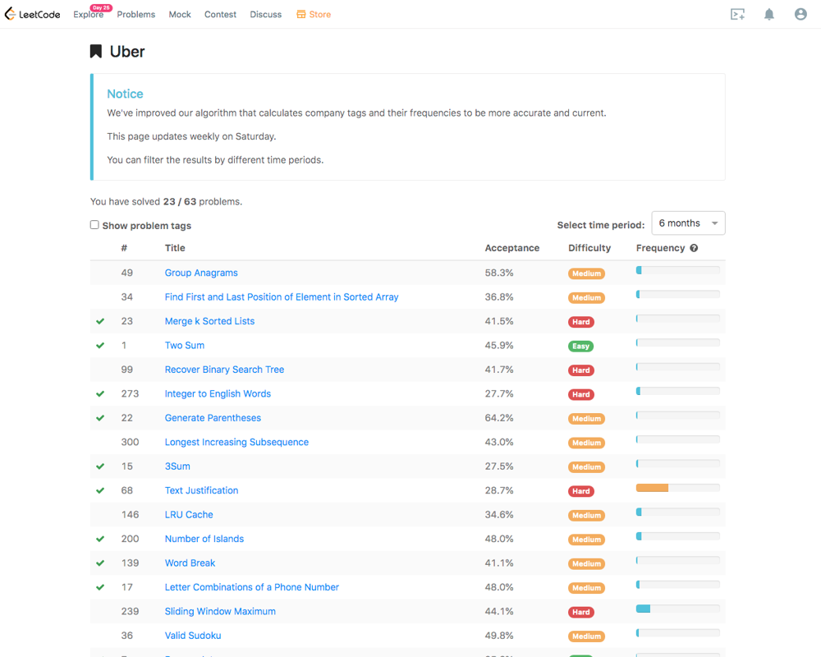Click the solved checkmark for Generate Parentheses
This screenshot has height=657, width=821.
100,417
